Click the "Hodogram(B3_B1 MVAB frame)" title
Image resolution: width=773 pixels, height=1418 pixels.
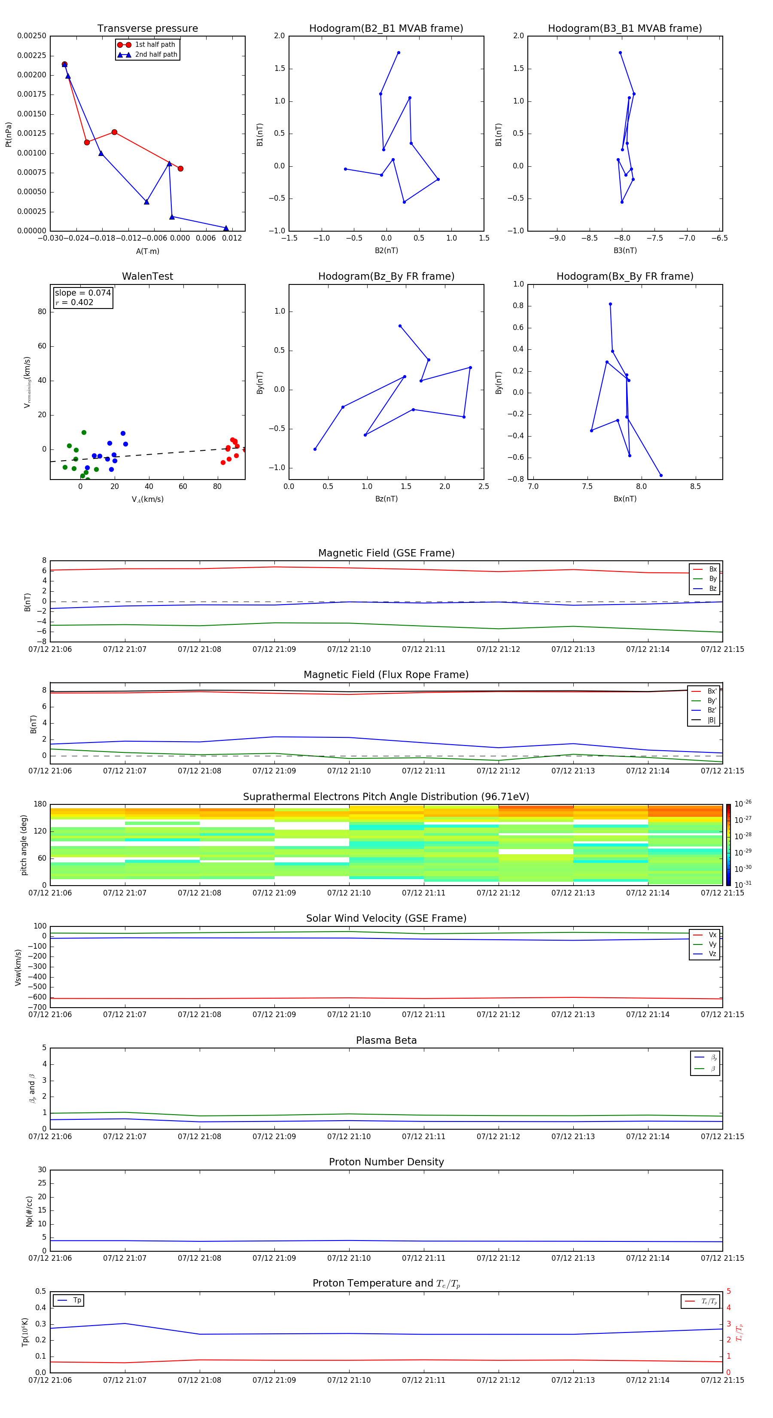pyautogui.click(x=625, y=29)
